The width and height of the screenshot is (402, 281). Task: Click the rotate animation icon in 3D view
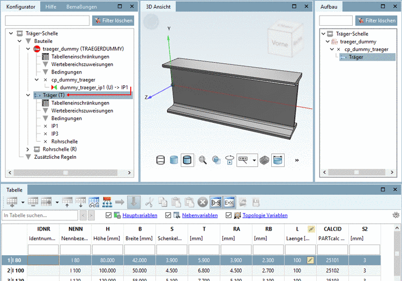coord(230,160)
